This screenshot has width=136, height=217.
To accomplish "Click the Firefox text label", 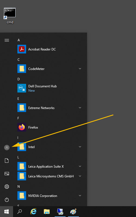I will [x=33, y=127].
